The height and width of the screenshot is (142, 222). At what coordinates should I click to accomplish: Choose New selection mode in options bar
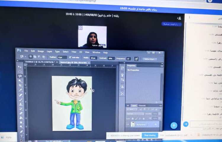click(x=30, y=57)
